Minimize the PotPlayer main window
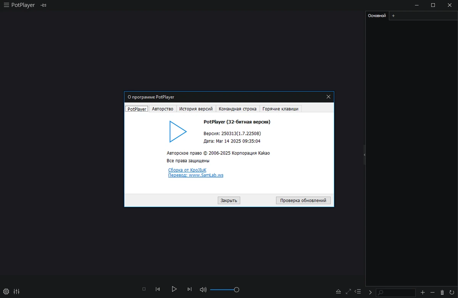 418,5
